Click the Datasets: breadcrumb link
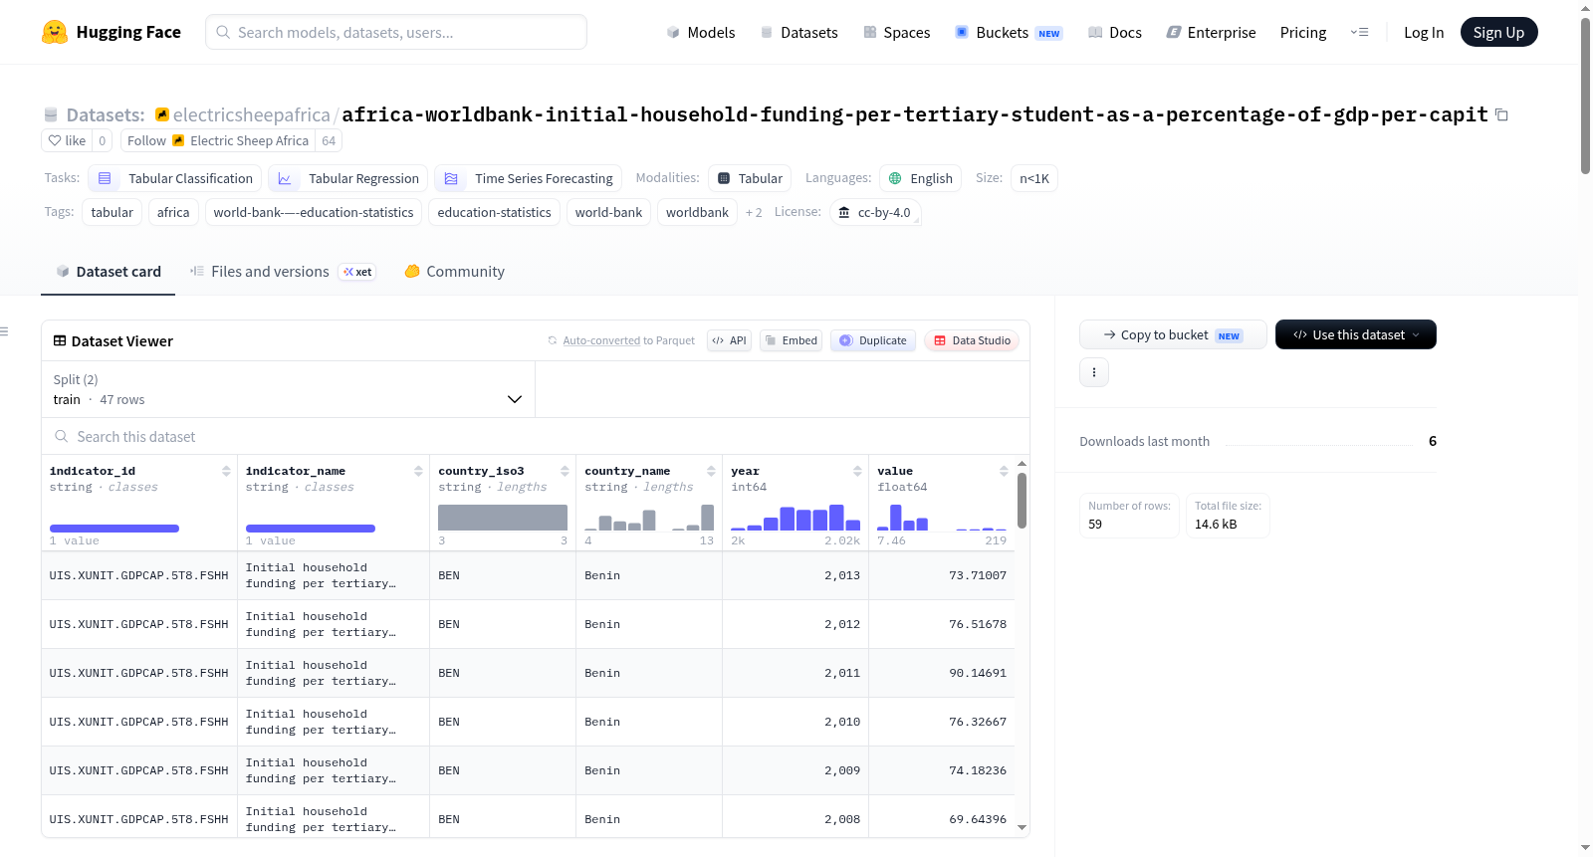This screenshot has width=1593, height=857. tap(106, 115)
